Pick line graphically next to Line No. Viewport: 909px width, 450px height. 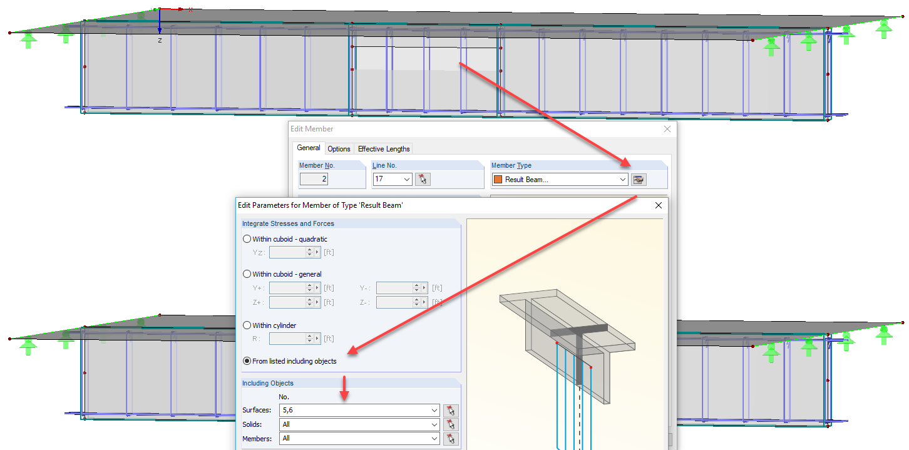(423, 180)
